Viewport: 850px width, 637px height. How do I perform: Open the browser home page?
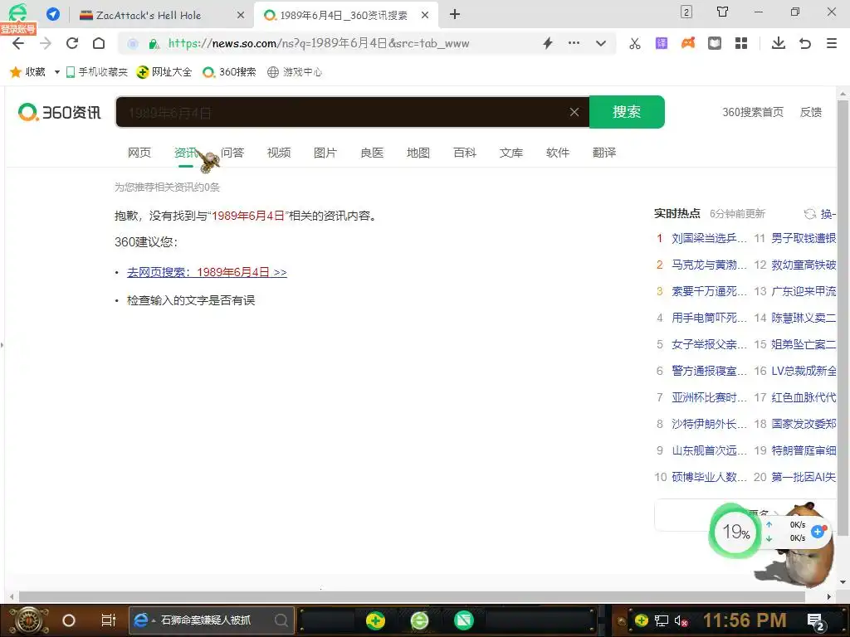(99, 43)
